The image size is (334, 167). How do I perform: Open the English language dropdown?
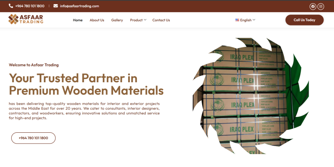coord(245,20)
